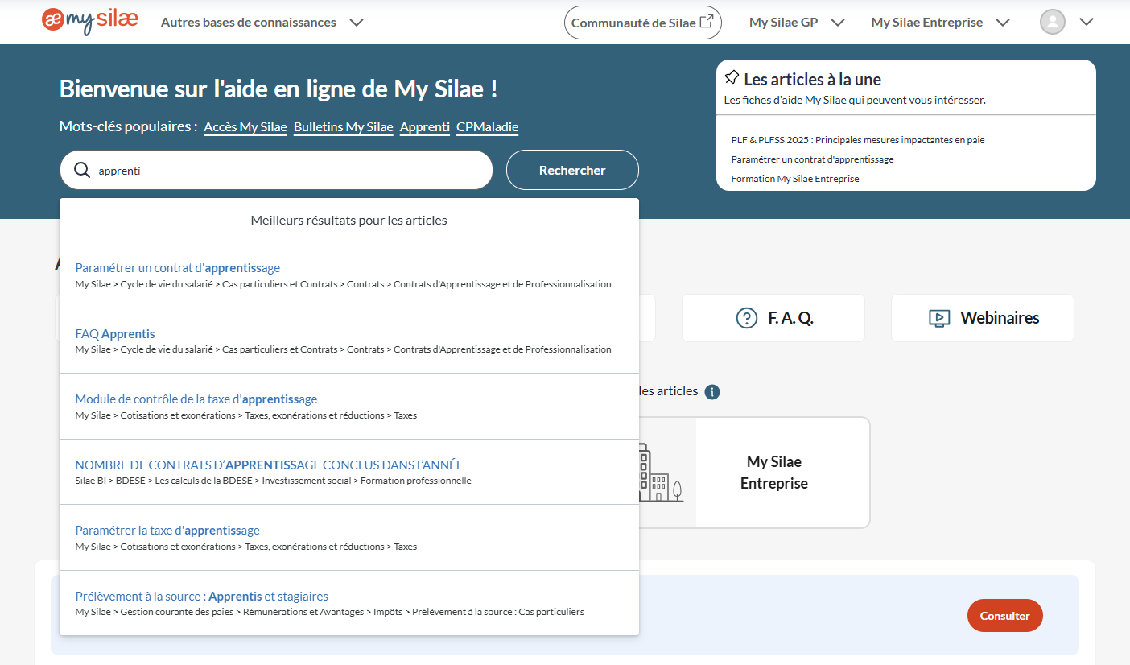Viewport: 1130px width, 665px height.
Task: Click the F.A.Q. question mark icon
Action: coord(747,318)
